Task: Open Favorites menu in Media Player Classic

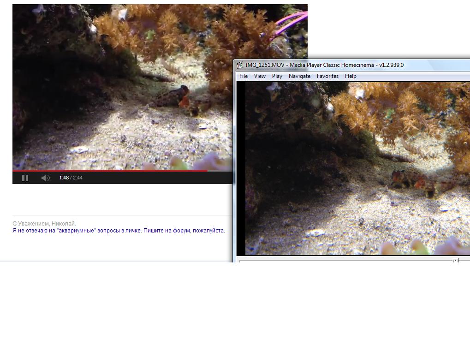Action: coord(327,76)
